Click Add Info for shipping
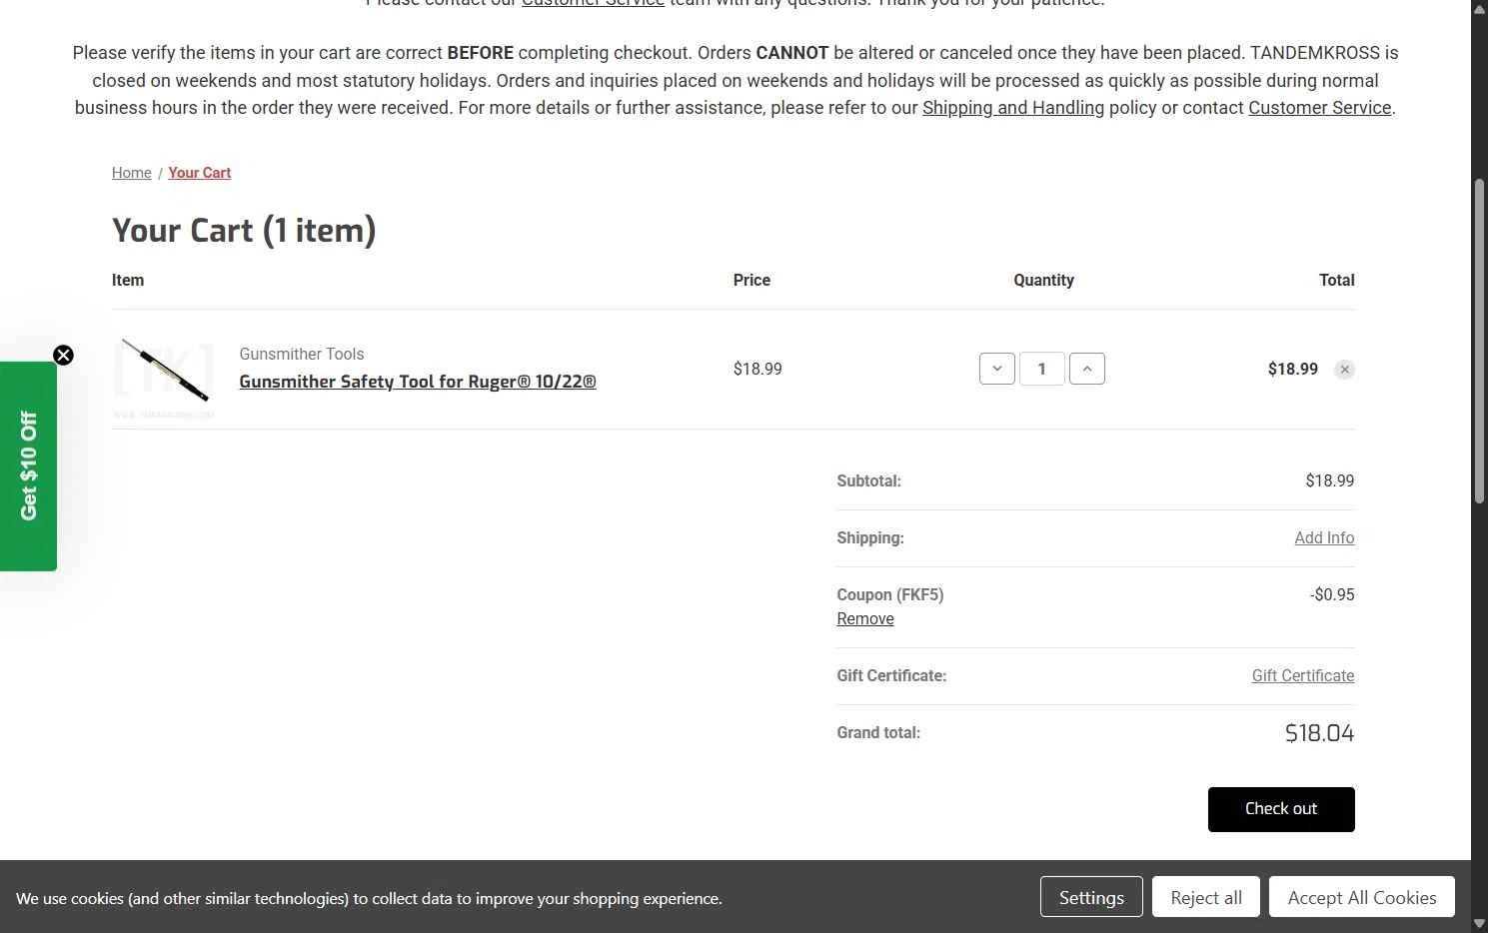 (x=1324, y=537)
